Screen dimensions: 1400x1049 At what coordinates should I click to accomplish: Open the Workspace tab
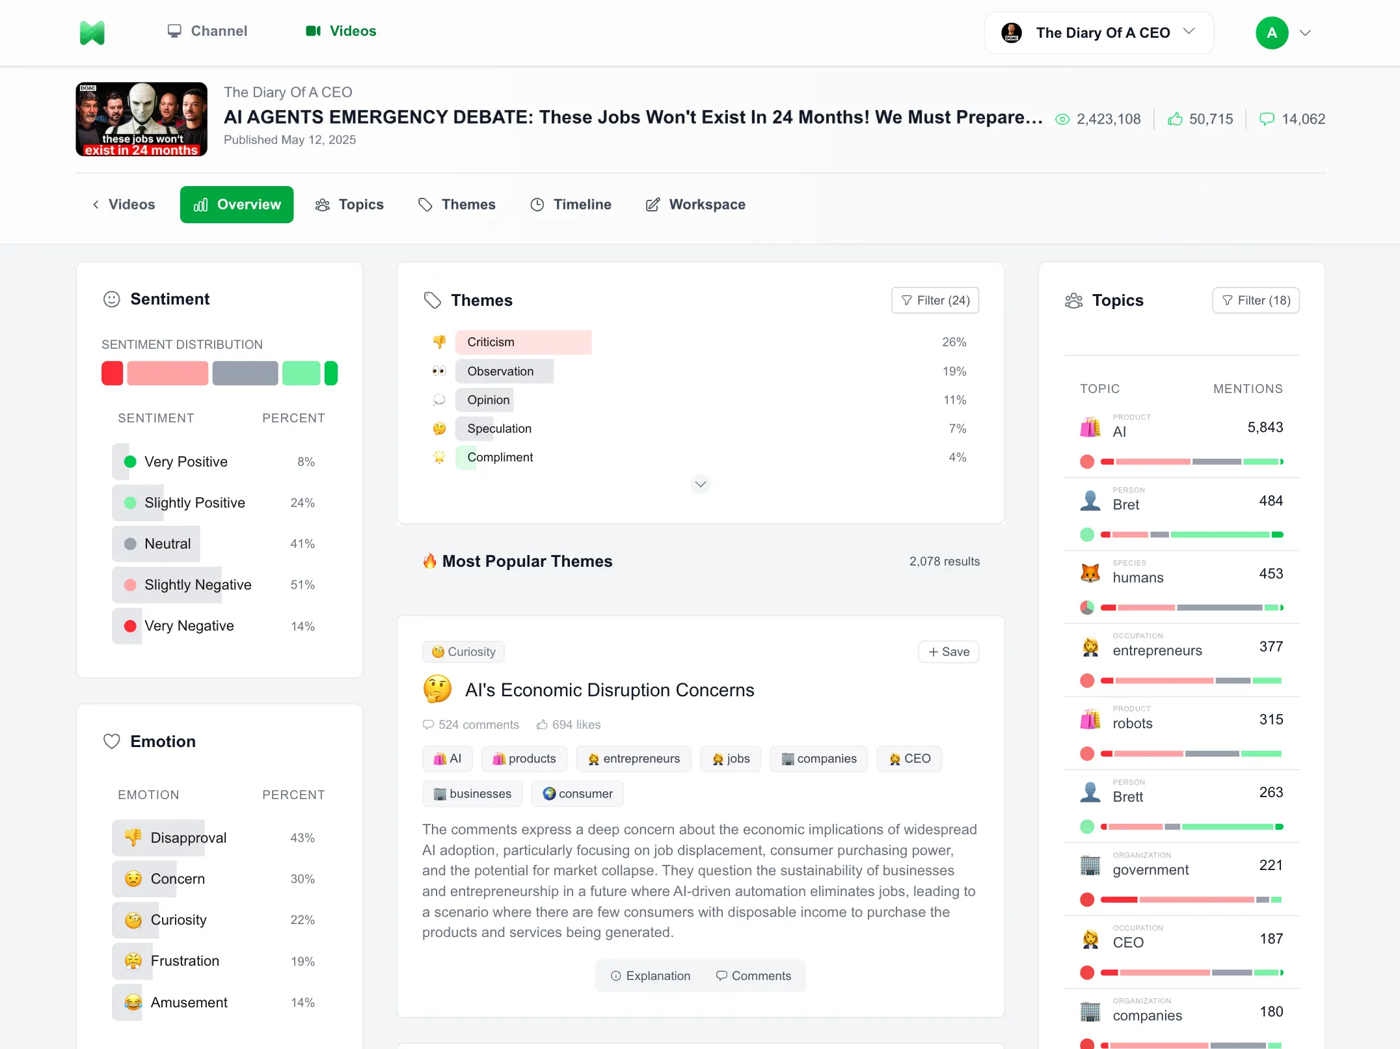[695, 204]
